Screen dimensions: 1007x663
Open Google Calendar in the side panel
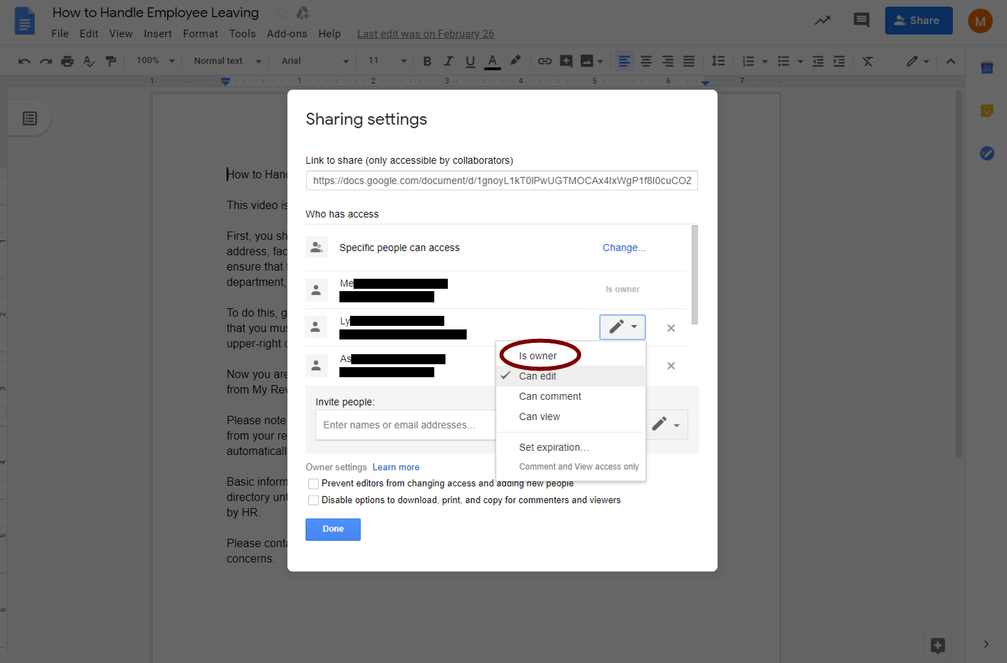[986, 68]
